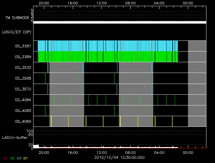Click the white TM SUBMODE bar

point(120,22)
